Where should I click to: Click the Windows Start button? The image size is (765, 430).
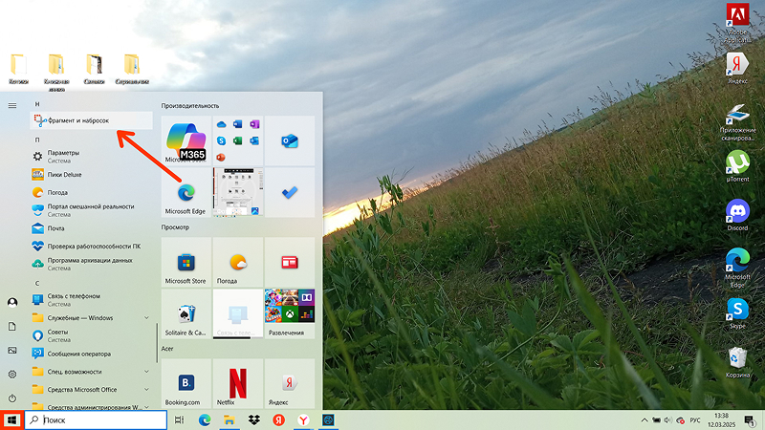11,419
